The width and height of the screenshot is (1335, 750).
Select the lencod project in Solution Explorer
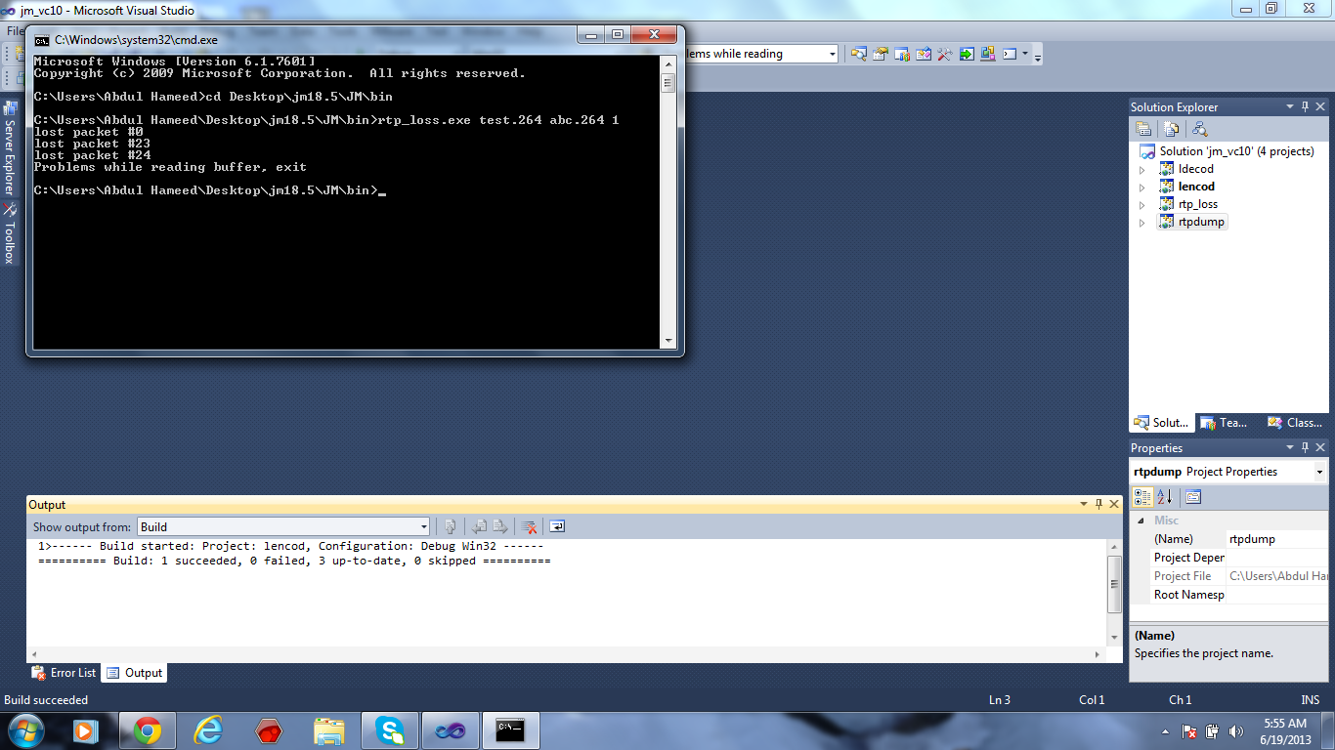pyautogui.click(x=1196, y=187)
